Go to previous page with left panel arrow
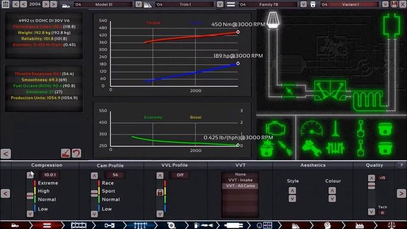This screenshot has width=407, height=229. click(6, 193)
